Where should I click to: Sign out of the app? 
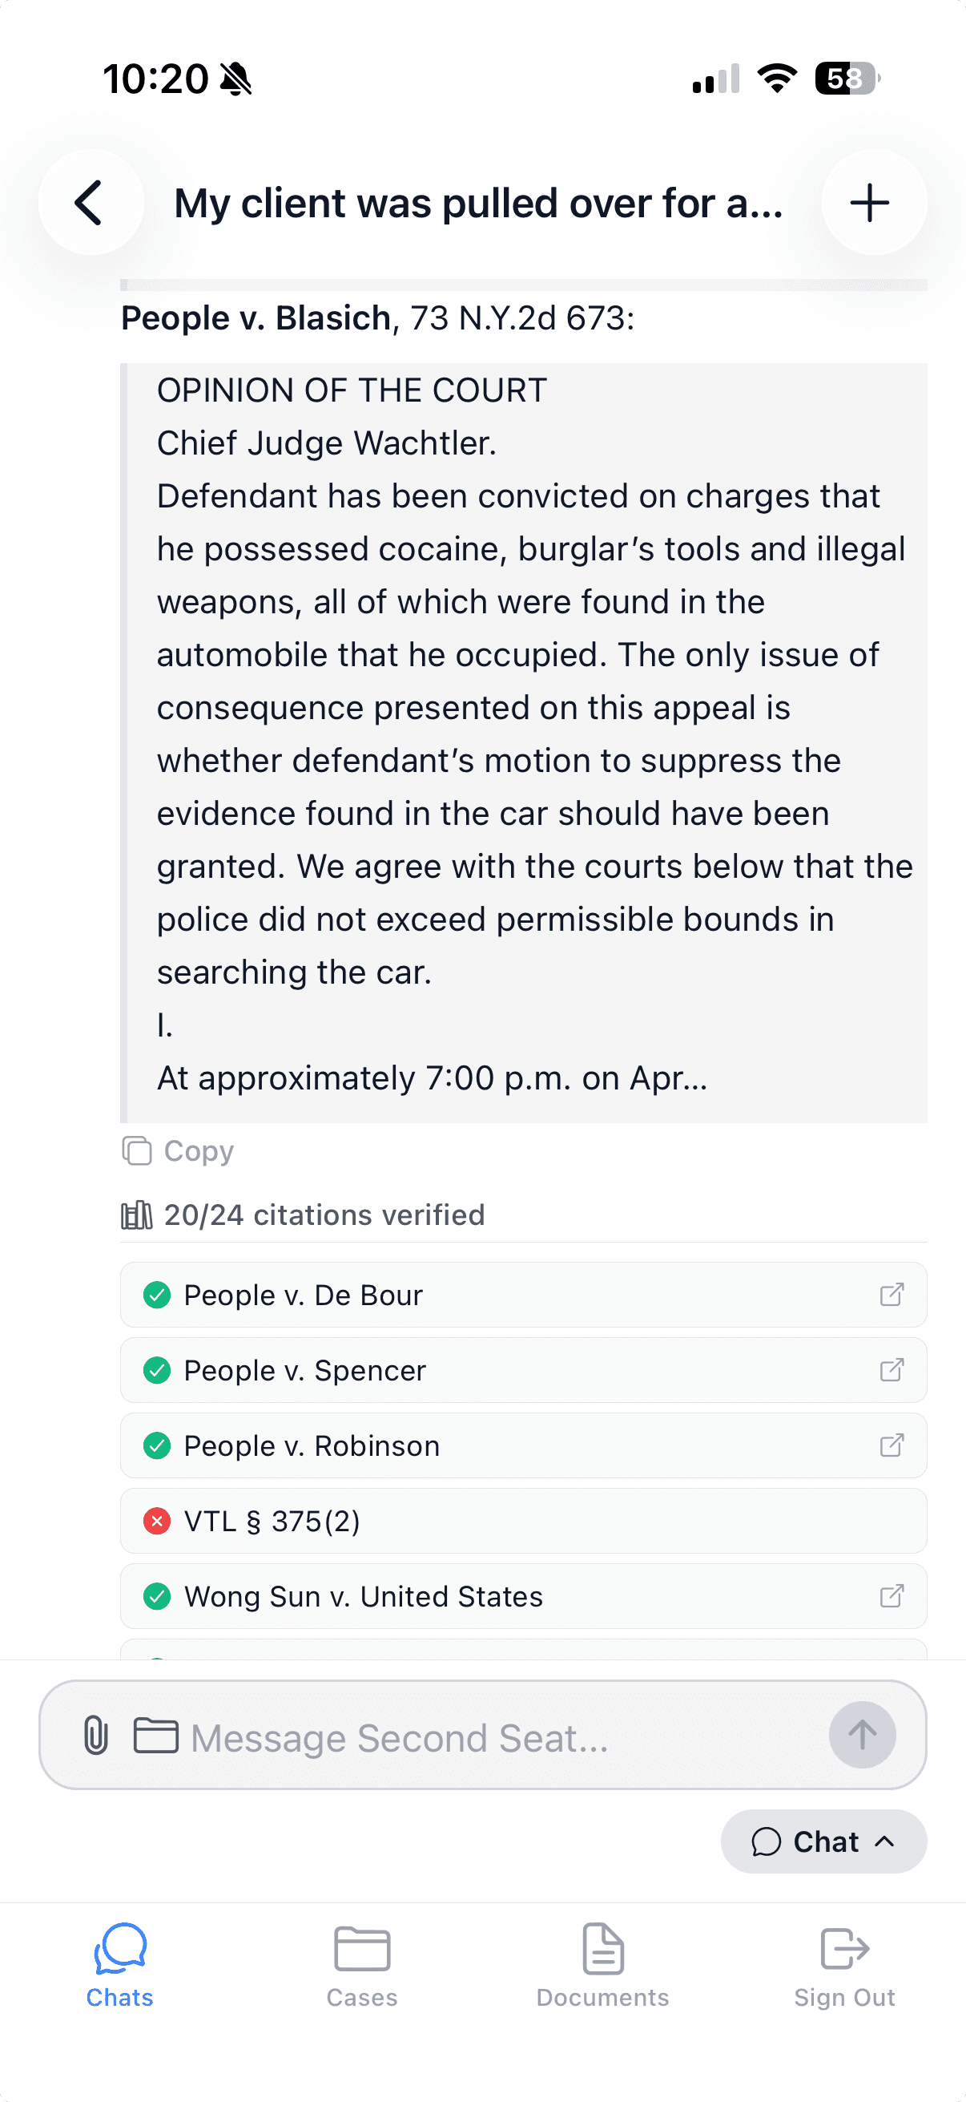(844, 1967)
